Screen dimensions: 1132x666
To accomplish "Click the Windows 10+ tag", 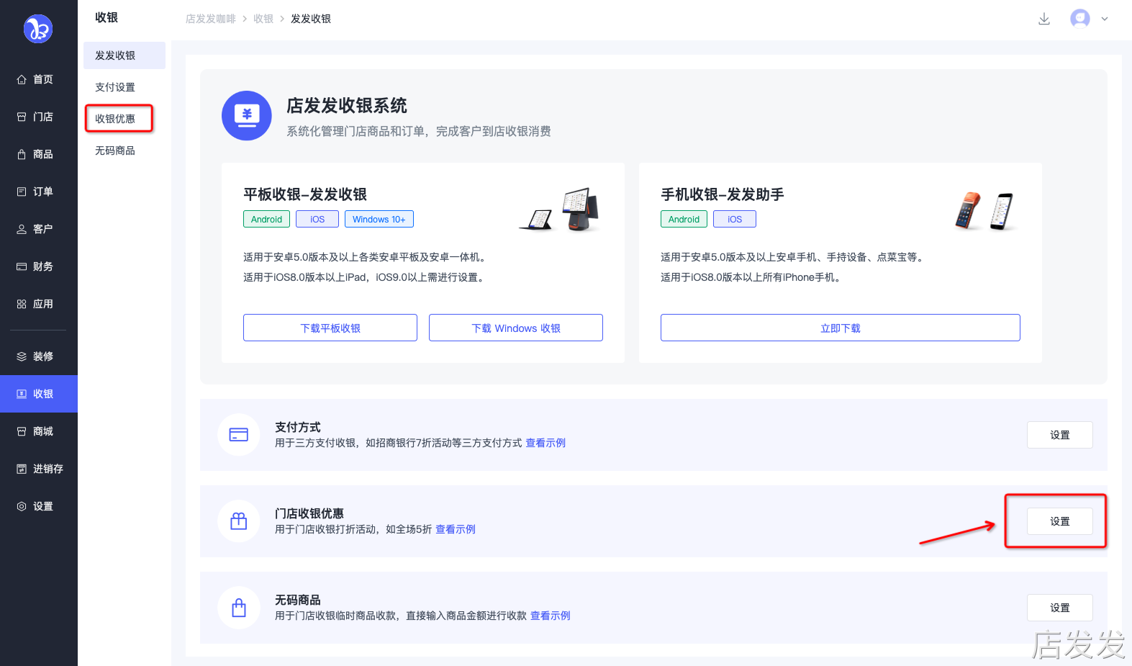I will click(379, 219).
